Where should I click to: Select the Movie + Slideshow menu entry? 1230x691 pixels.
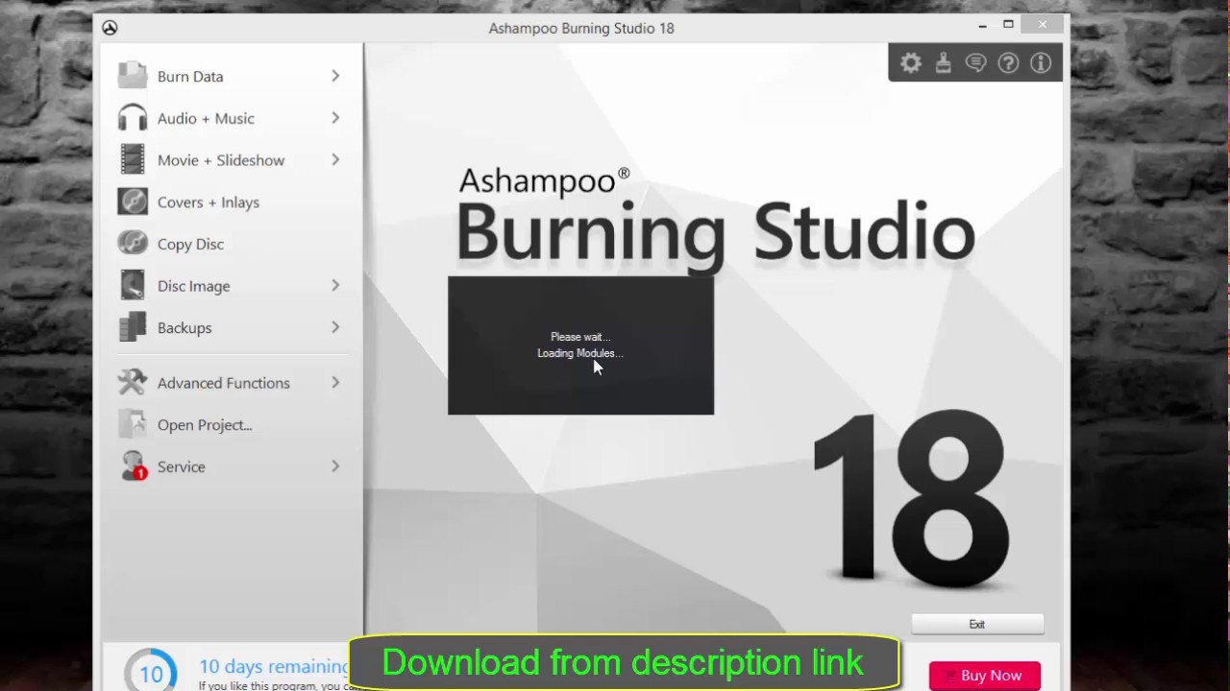(x=231, y=160)
